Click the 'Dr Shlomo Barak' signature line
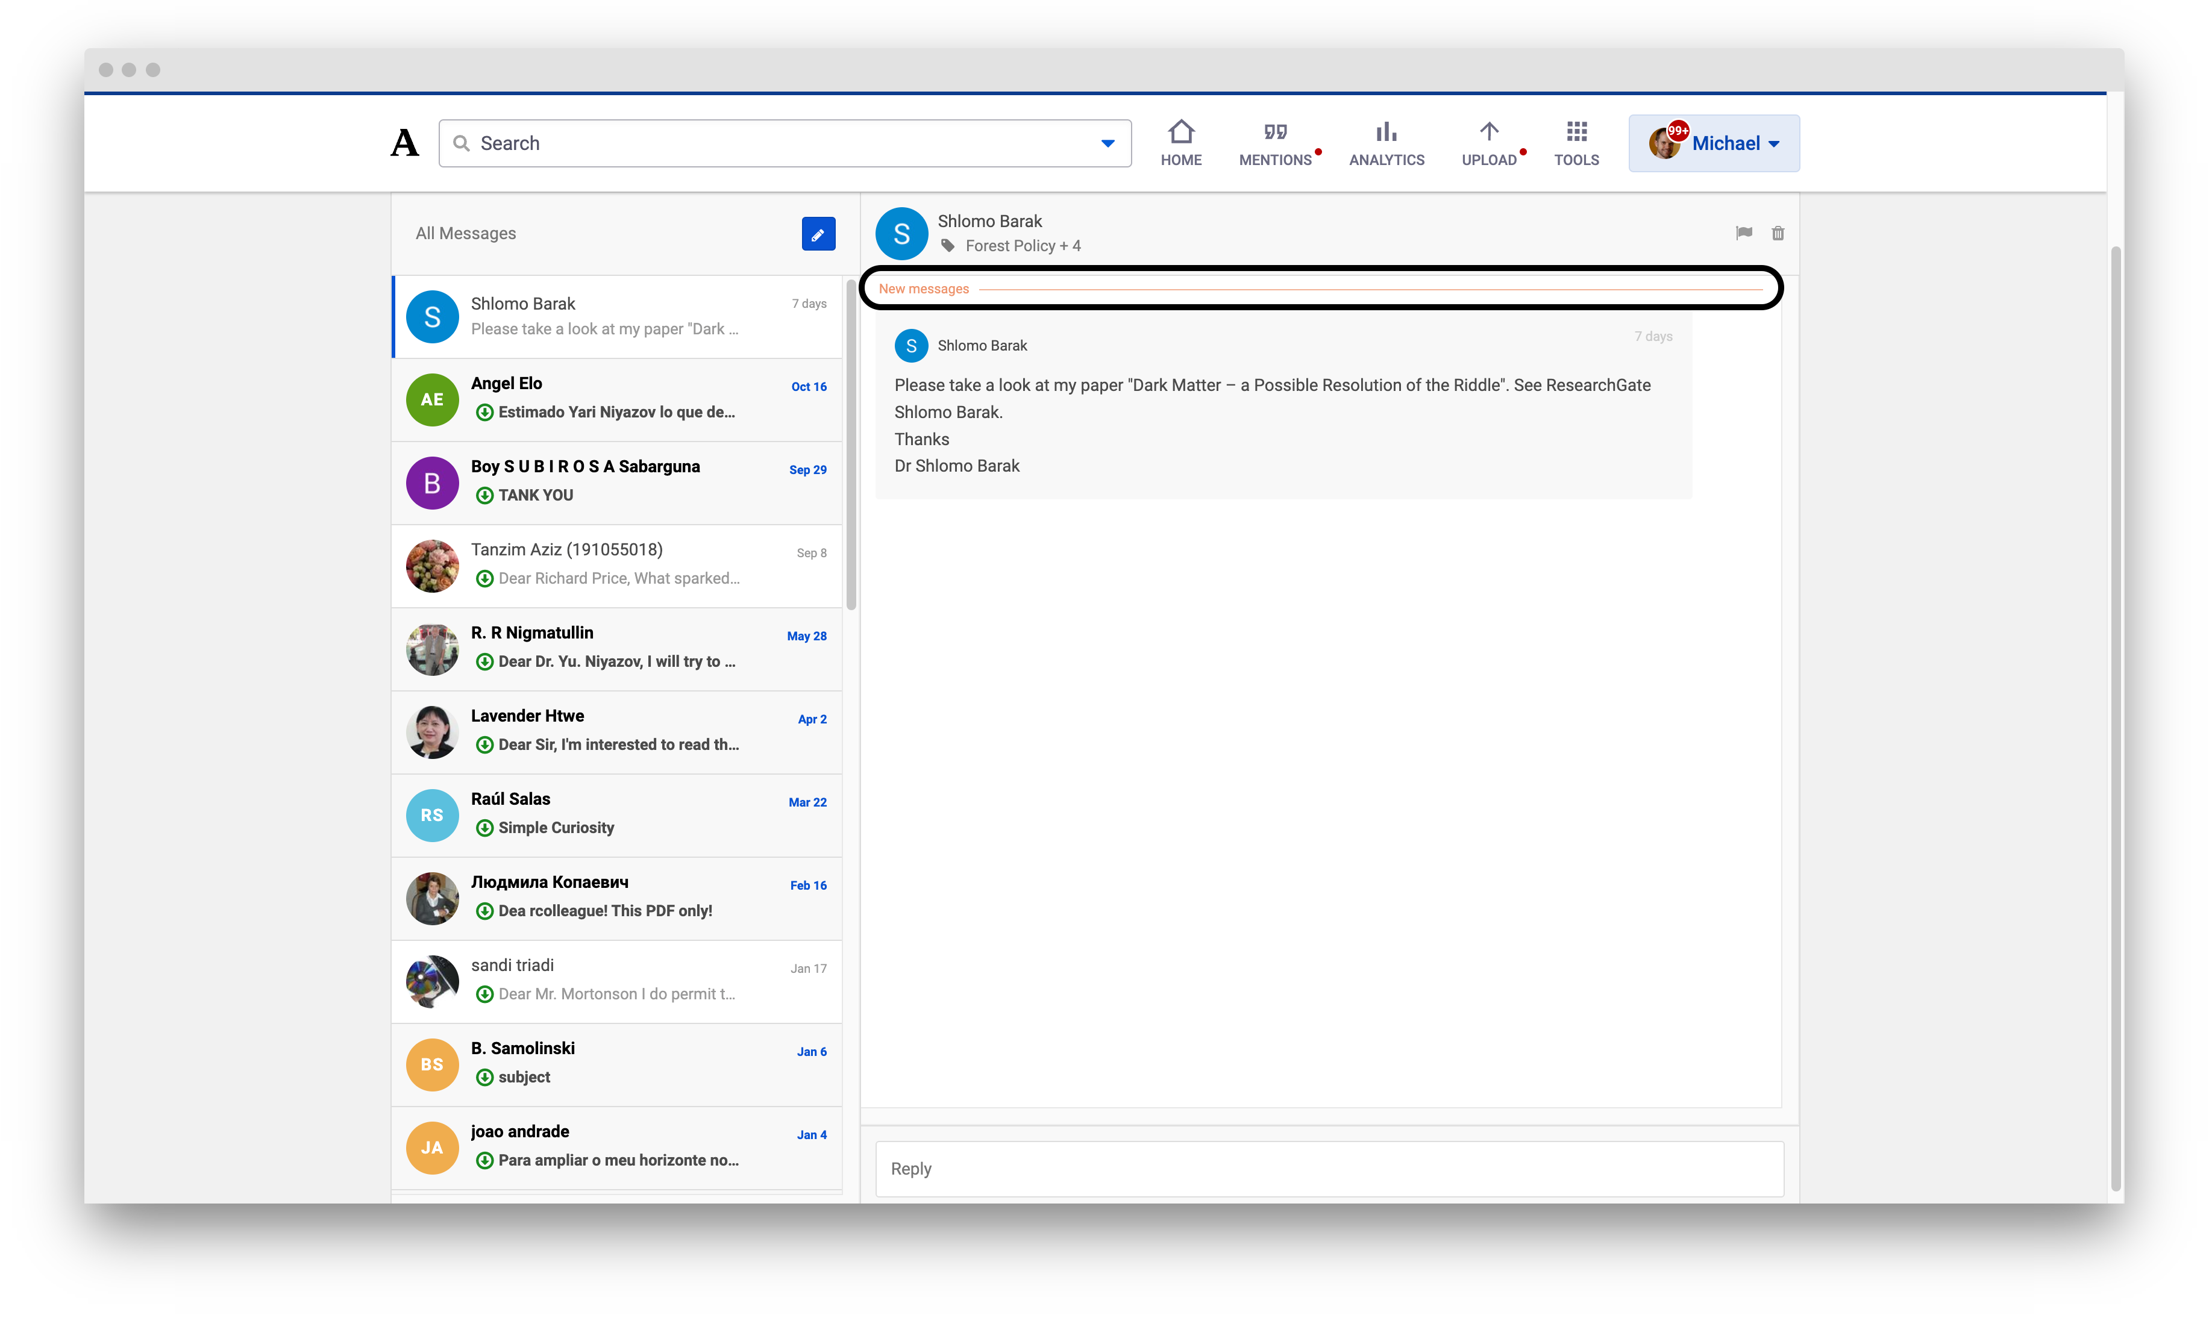 pos(956,466)
